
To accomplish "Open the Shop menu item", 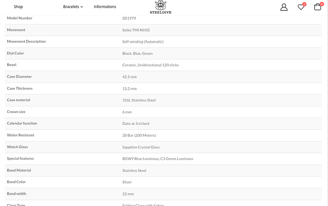I will click(19, 7).
